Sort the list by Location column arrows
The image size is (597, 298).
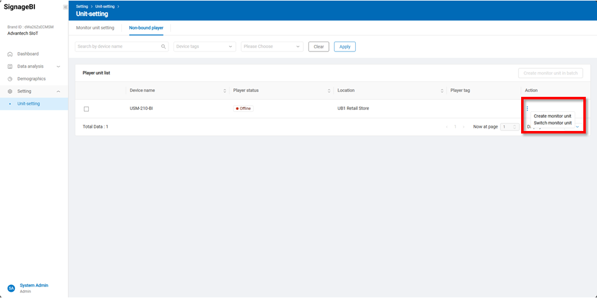tap(441, 91)
